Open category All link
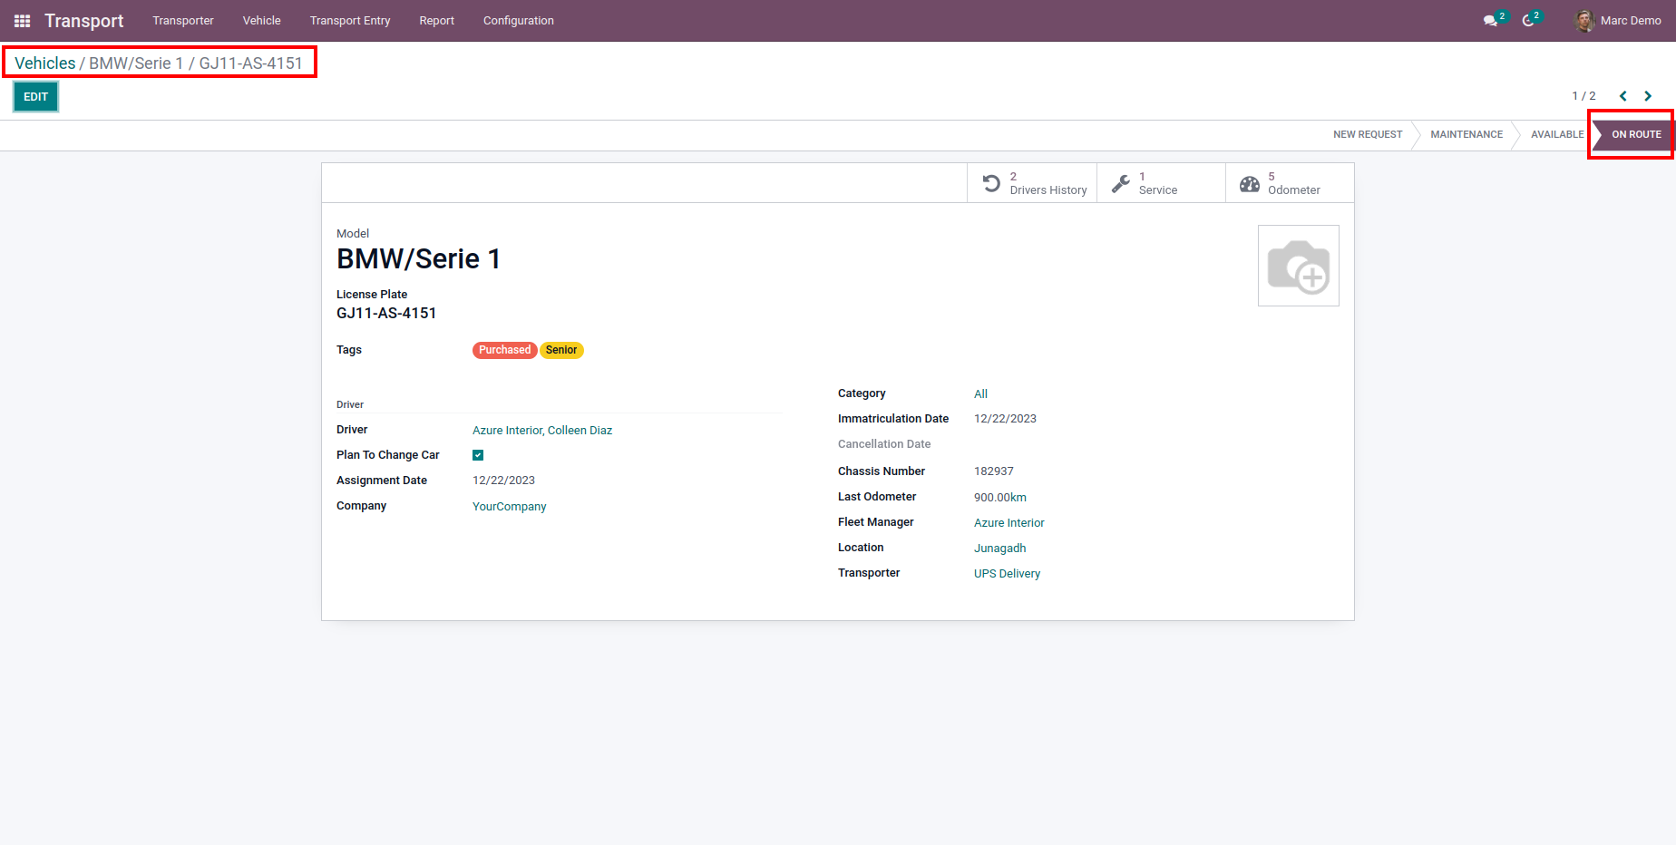This screenshot has width=1676, height=845. [980, 394]
